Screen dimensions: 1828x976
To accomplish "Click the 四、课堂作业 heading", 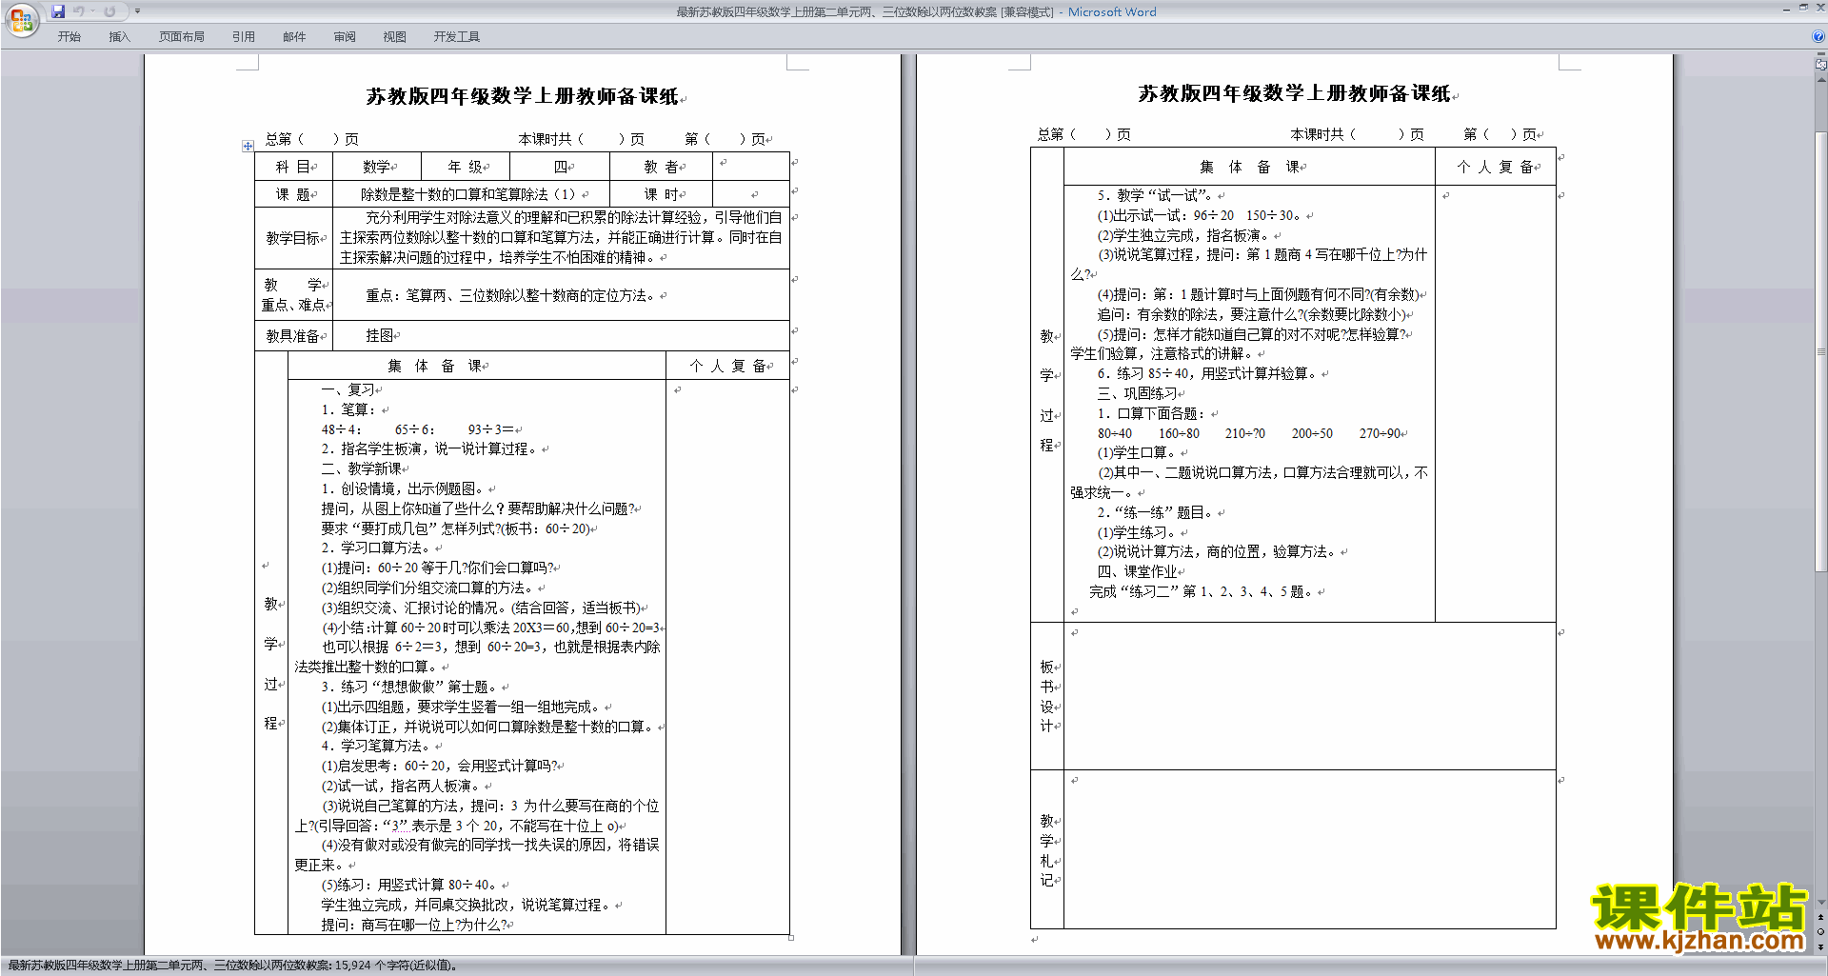I will click(1137, 572).
